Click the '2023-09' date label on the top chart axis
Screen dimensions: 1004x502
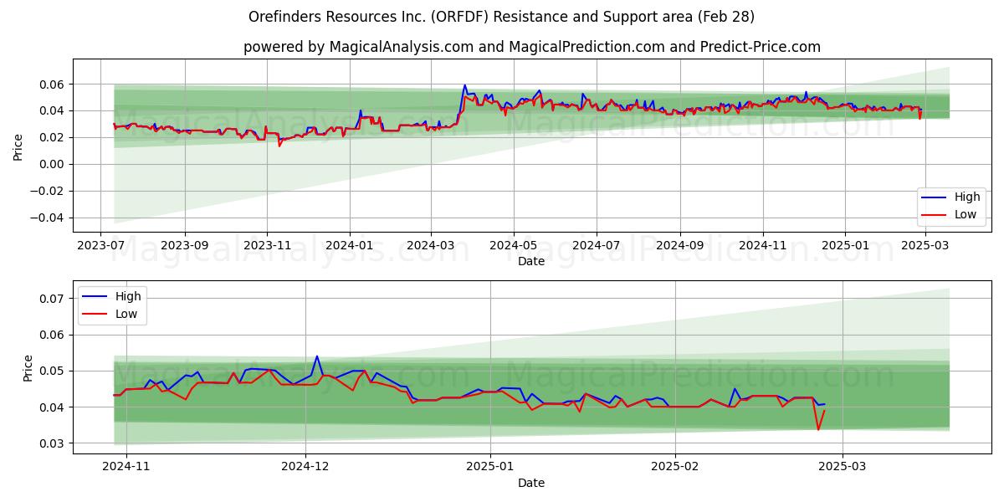184,246
